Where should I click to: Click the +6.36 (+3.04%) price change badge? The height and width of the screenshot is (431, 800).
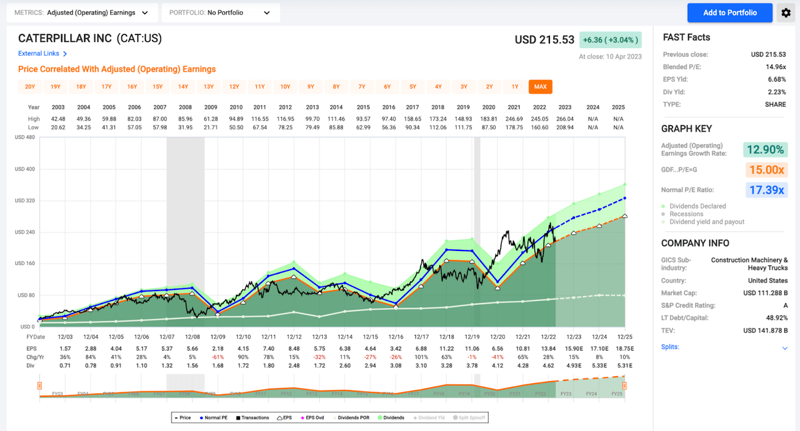point(610,40)
